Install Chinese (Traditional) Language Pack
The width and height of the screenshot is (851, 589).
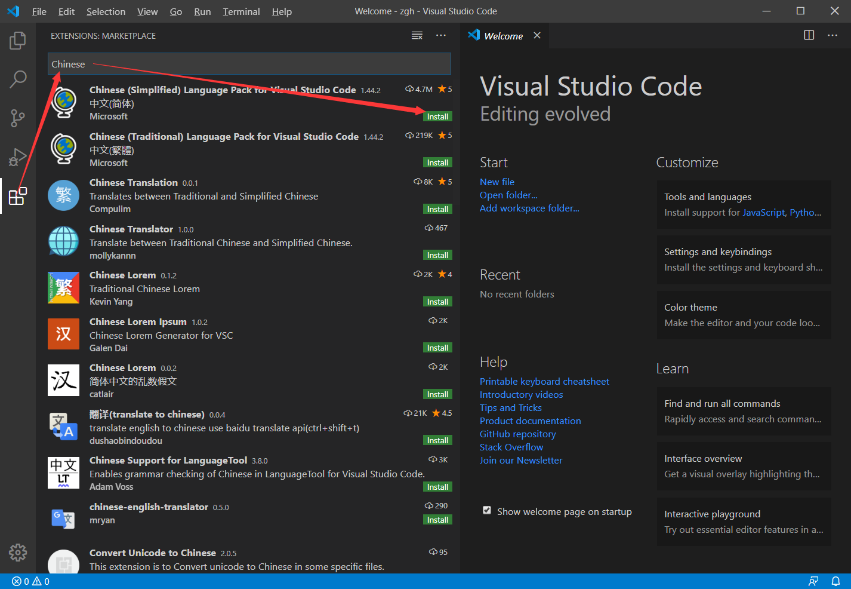point(437,162)
